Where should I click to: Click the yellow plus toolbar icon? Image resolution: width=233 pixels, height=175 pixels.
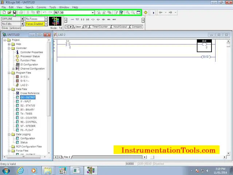coord(146,12)
